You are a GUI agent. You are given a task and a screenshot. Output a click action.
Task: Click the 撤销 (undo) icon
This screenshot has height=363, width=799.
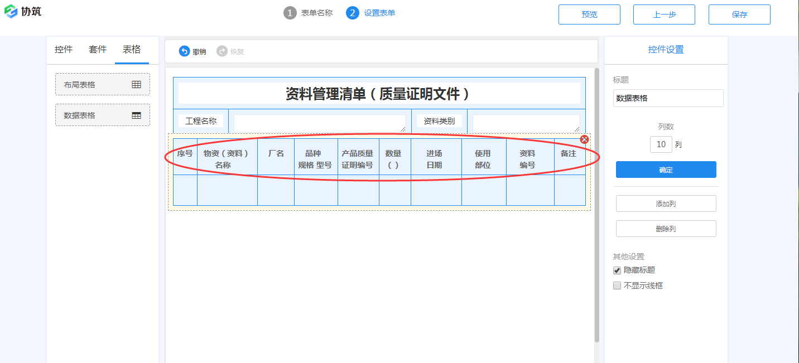184,51
